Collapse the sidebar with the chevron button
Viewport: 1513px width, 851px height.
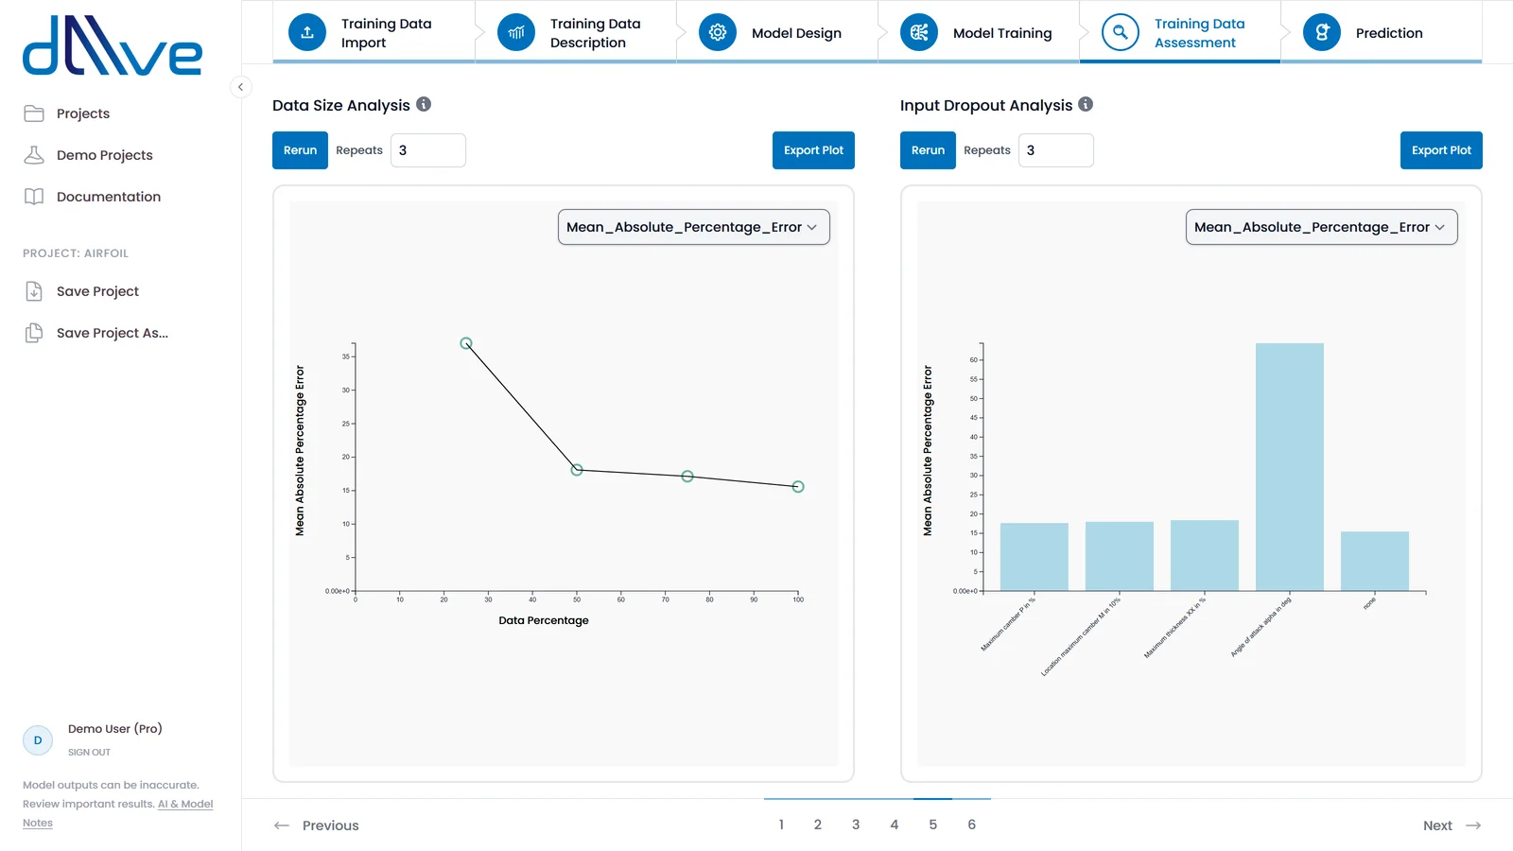tap(241, 87)
